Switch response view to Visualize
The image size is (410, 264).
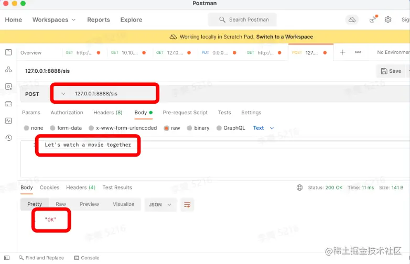[123, 204]
